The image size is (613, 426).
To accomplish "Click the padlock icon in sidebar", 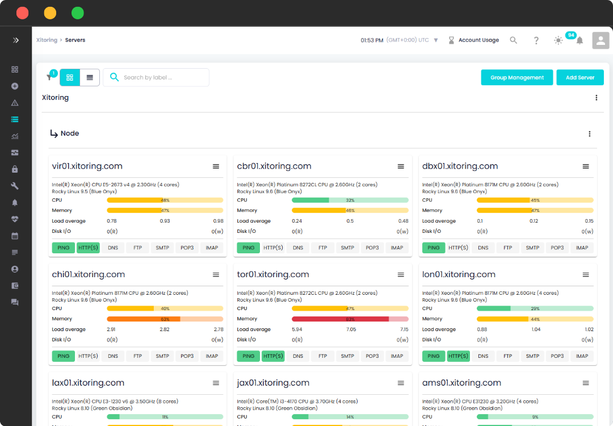I will pyautogui.click(x=15, y=169).
